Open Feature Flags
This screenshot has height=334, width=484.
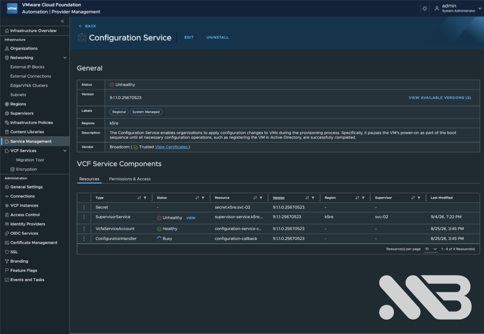point(24,270)
